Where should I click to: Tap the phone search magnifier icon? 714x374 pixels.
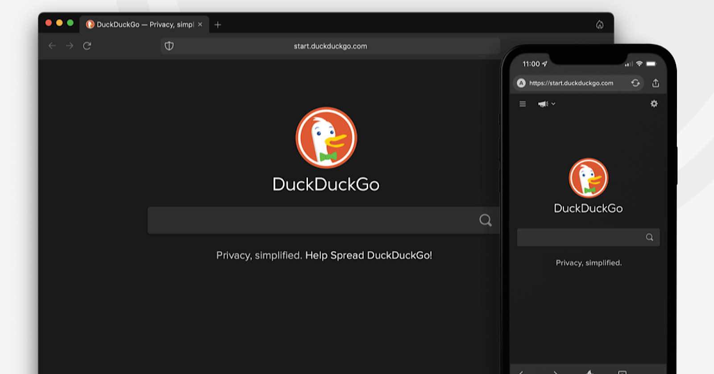pyautogui.click(x=649, y=237)
